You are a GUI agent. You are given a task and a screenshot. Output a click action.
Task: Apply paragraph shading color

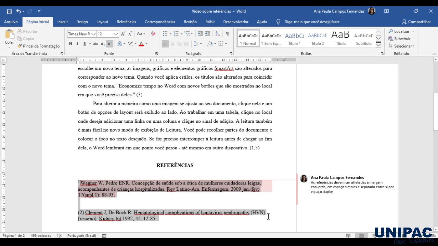pos(210,44)
